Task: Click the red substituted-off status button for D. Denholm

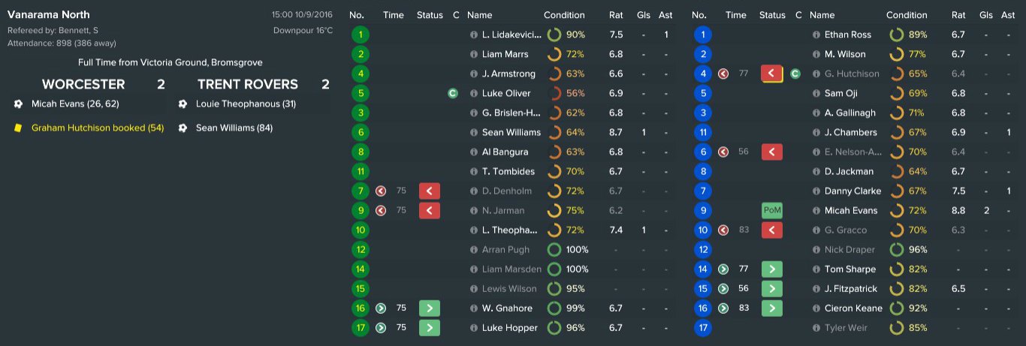Action: (x=429, y=191)
